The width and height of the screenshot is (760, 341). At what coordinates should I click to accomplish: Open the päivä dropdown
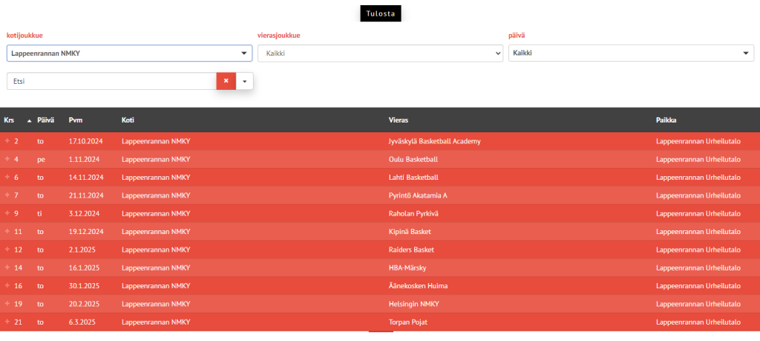(631, 53)
